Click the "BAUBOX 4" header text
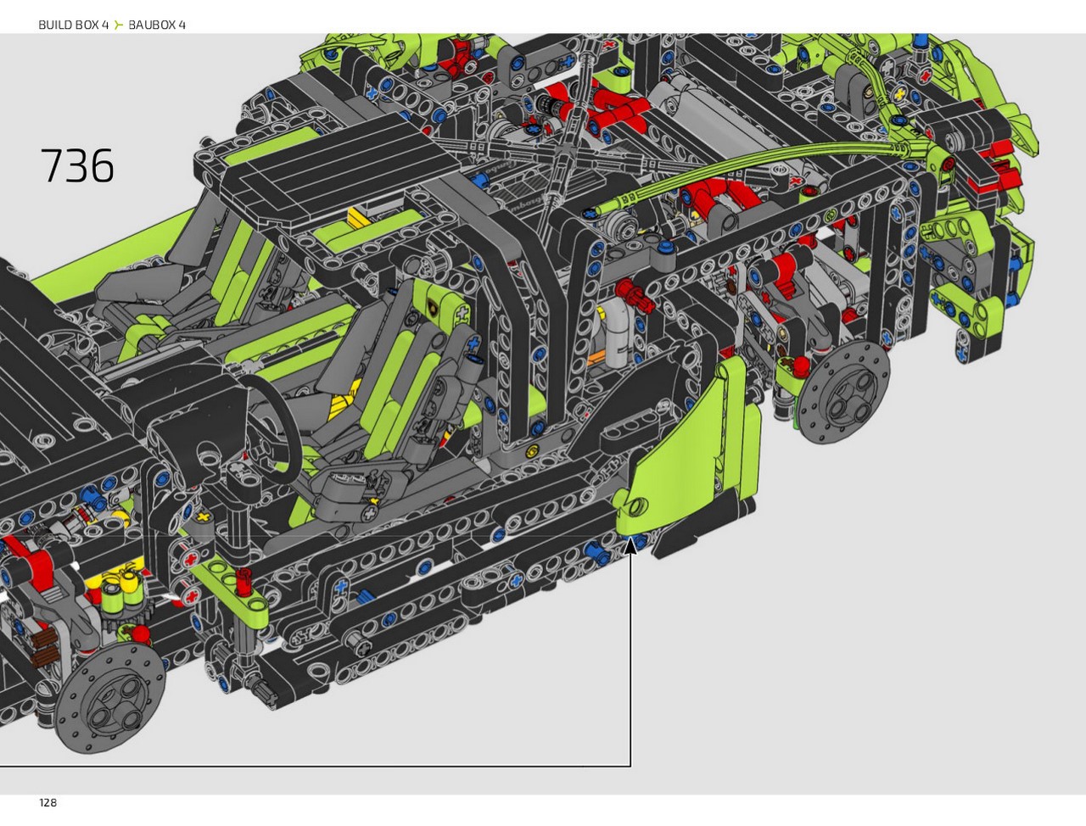 [157, 25]
